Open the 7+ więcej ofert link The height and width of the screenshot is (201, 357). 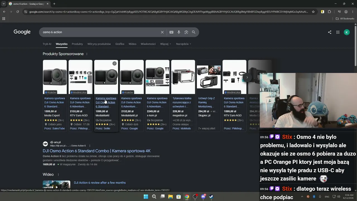(207, 128)
